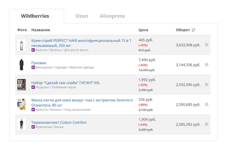Click the crossed-out 3,400 руб. old price

(x=146, y=130)
